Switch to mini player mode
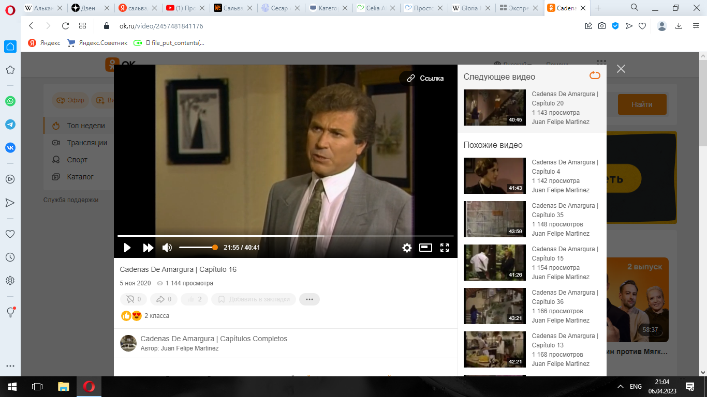The image size is (707, 397). coord(425,248)
